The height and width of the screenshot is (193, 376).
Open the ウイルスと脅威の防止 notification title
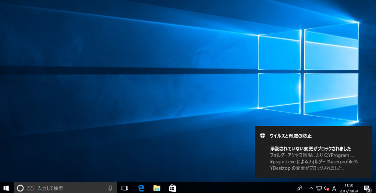click(291, 136)
